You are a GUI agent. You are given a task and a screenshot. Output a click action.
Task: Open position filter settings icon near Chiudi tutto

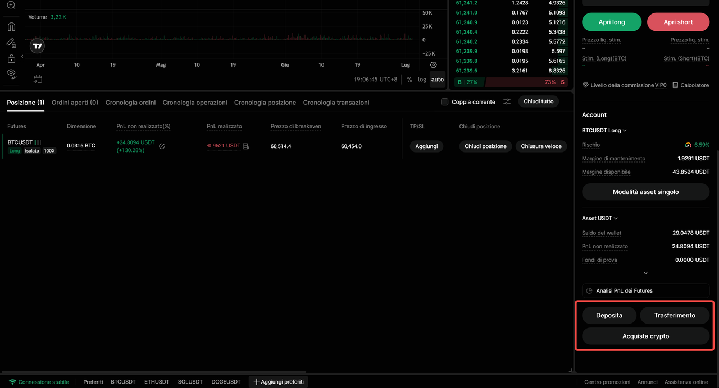tap(507, 102)
